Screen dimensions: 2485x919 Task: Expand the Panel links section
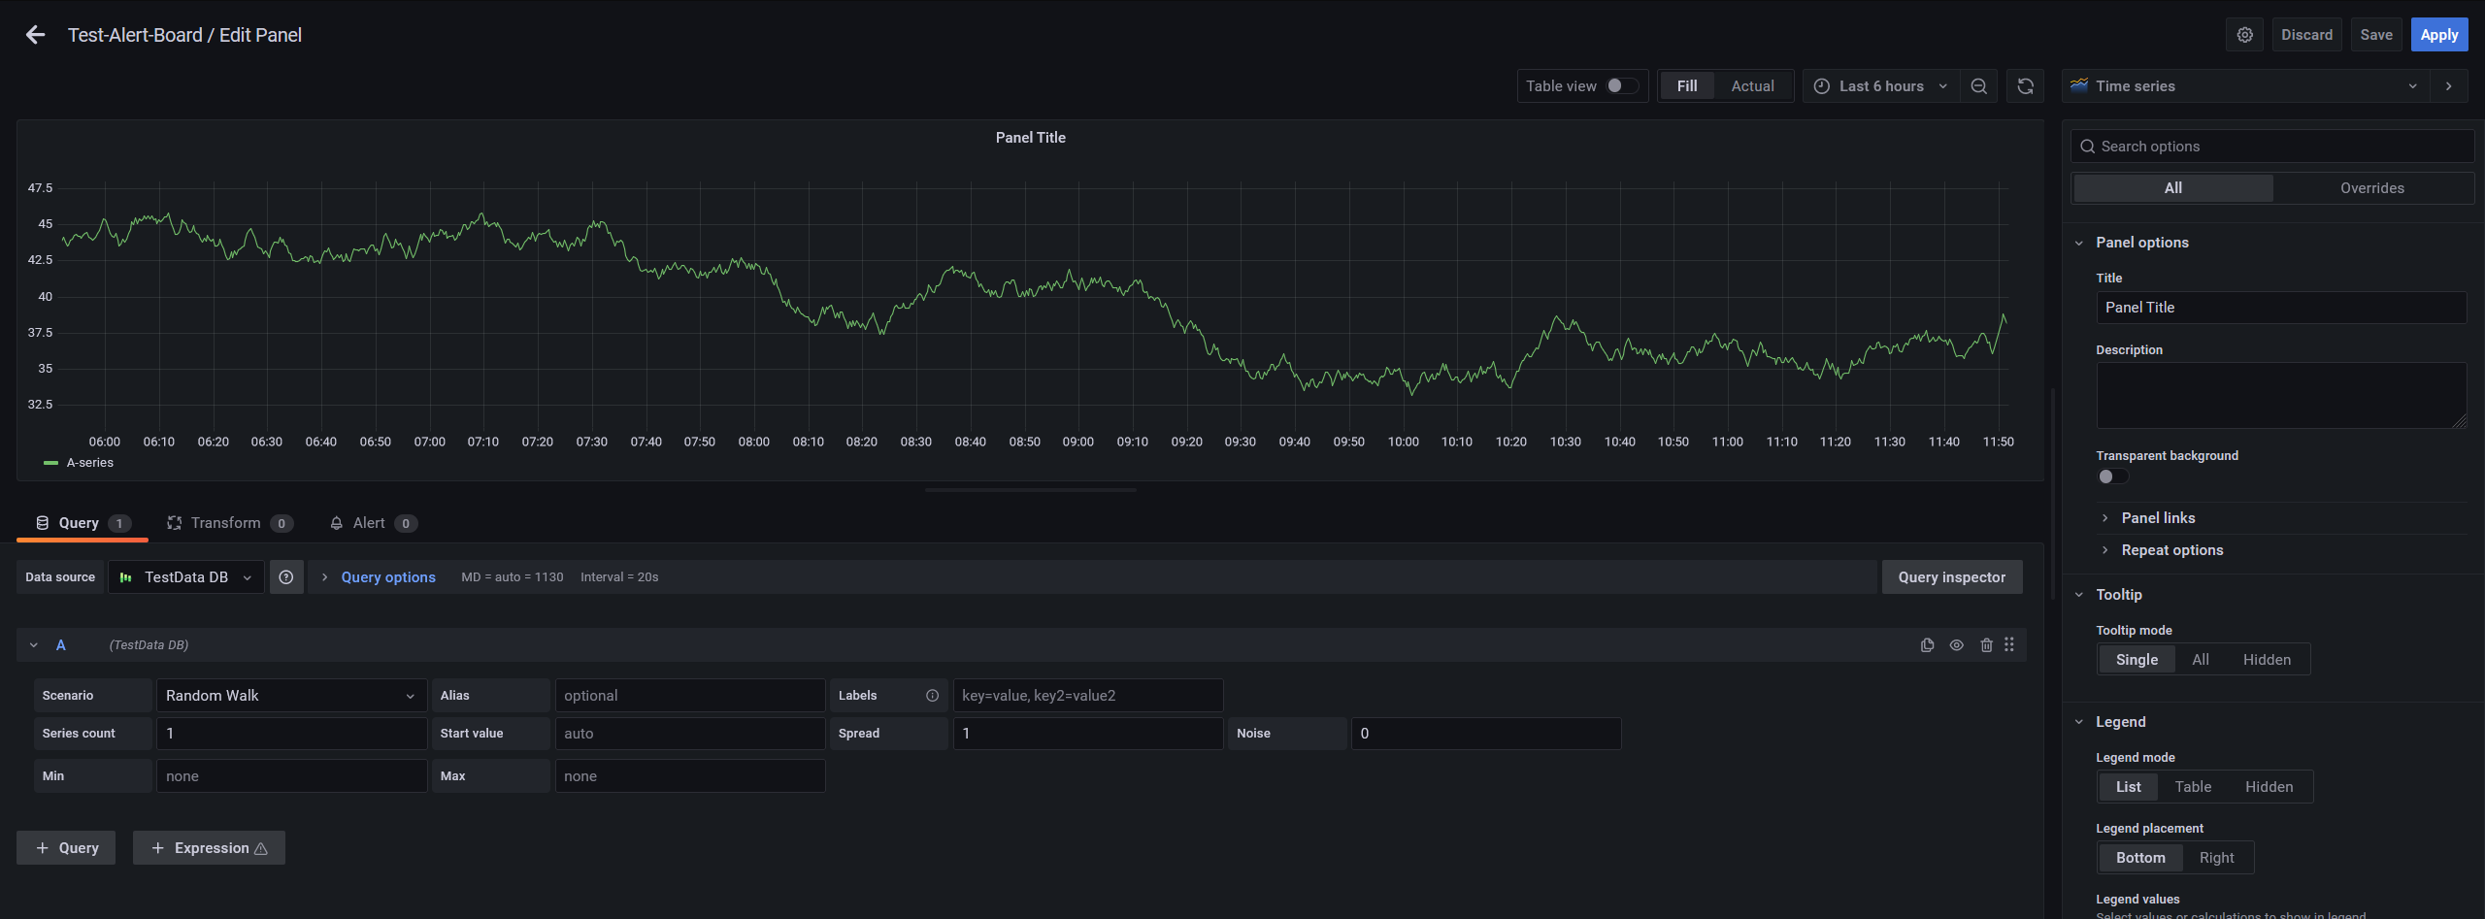(x=2157, y=518)
